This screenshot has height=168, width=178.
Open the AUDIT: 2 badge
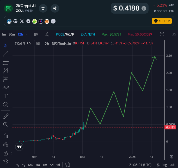pyautogui.click(x=162, y=21)
